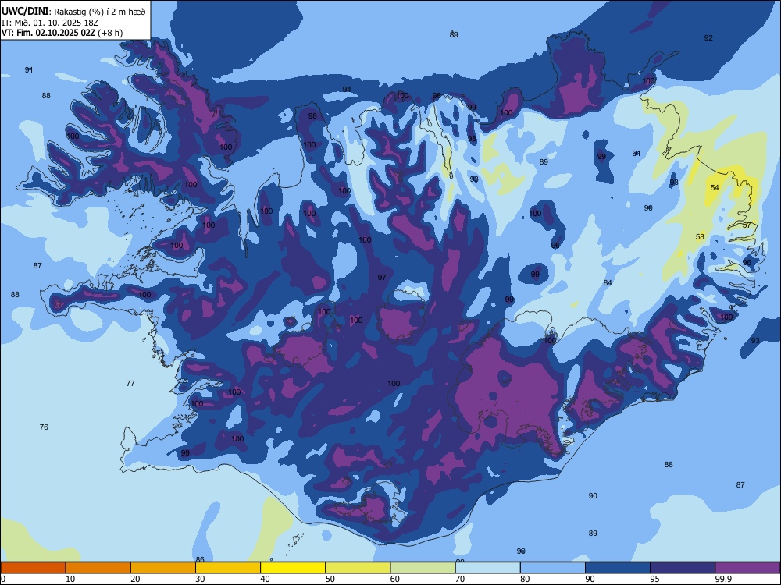The image size is (781, 585).
Task: Click the humidity value 77 on the map
Action: 130,383
